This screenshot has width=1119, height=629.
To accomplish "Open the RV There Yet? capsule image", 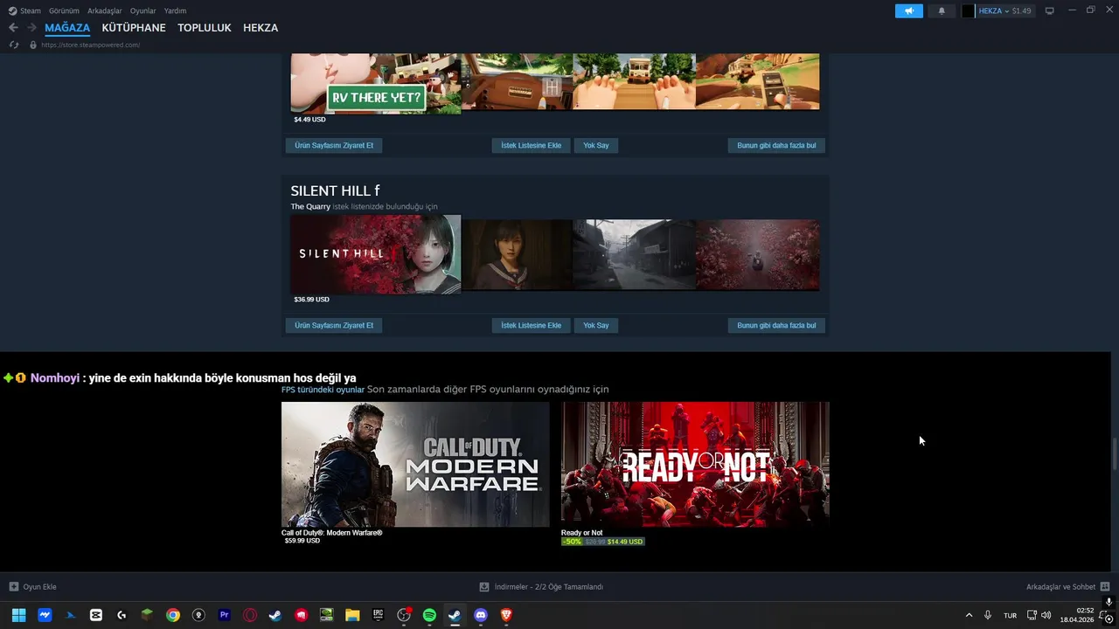I will tap(376, 83).
